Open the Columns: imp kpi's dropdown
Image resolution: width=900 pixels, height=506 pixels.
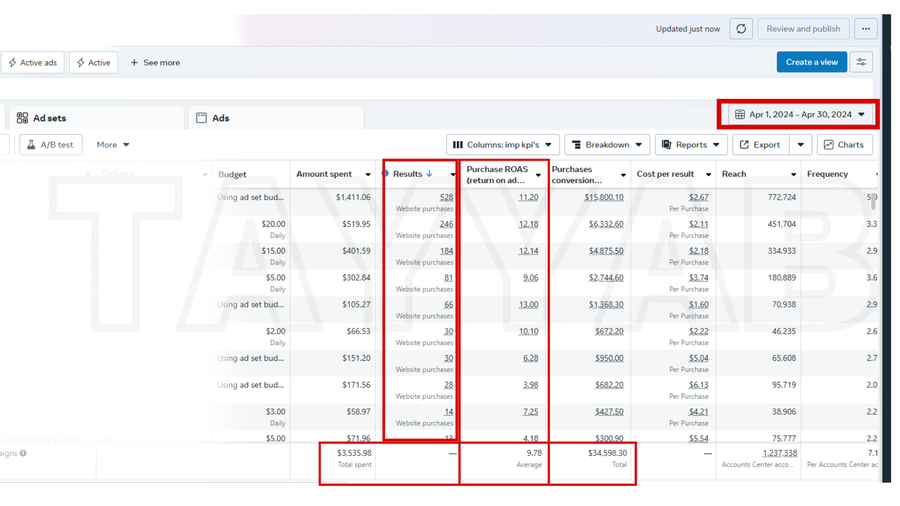(503, 145)
